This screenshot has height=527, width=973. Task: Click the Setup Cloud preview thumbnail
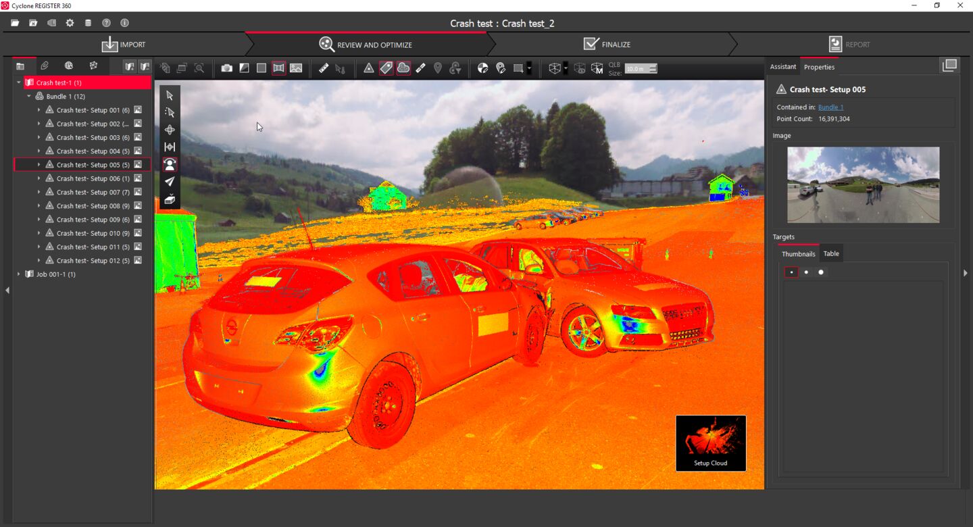(711, 443)
